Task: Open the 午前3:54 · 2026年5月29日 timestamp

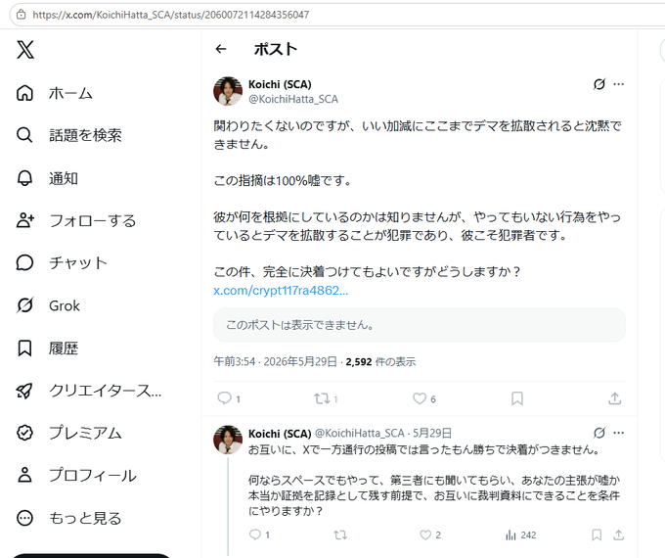Action: (275, 362)
